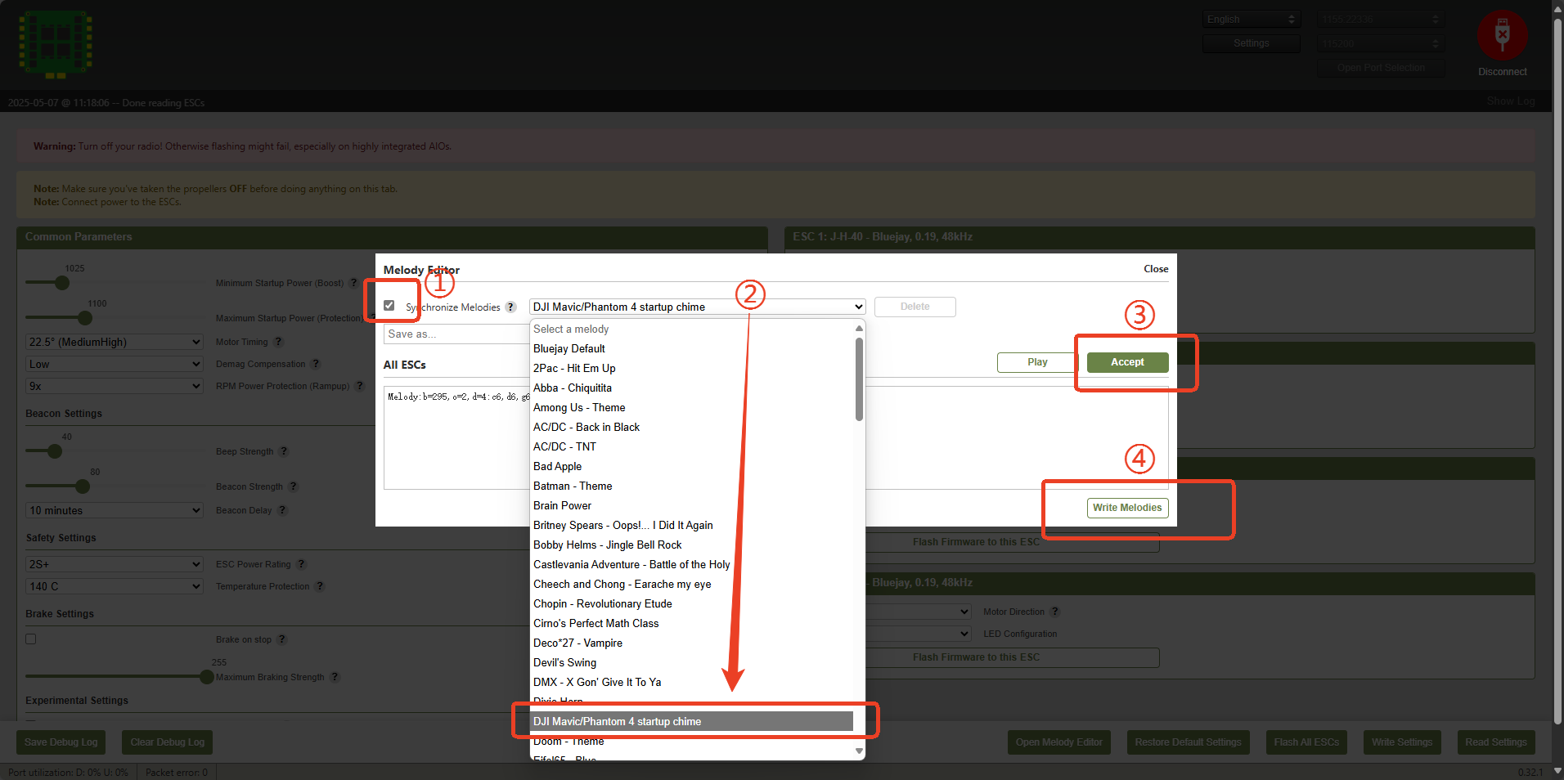
Task: Click Save Debug Log button
Action: tap(61, 742)
